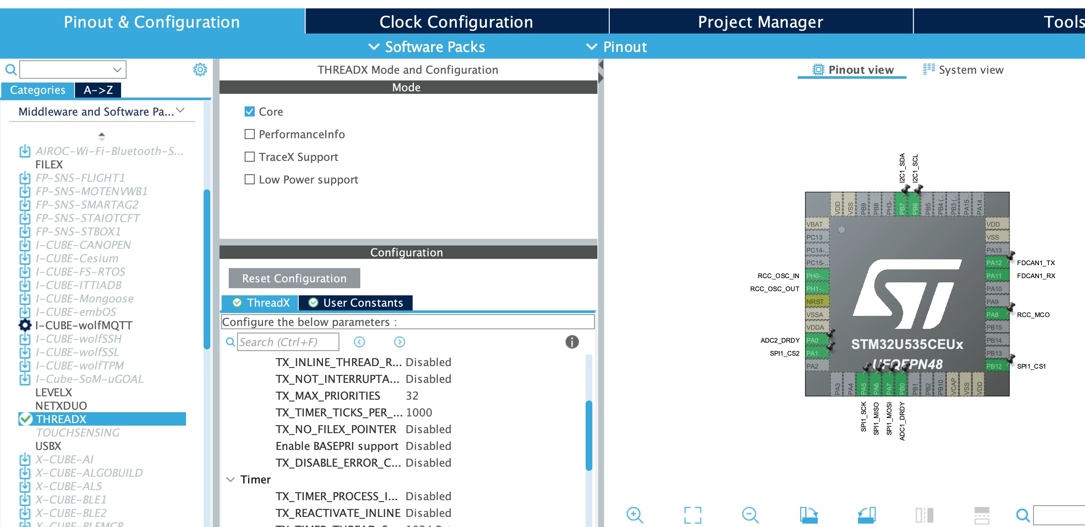The width and height of the screenshot is (1085, 527).
Task: Expand the Middleware and Software Packs category
Action: coord(101,111)
